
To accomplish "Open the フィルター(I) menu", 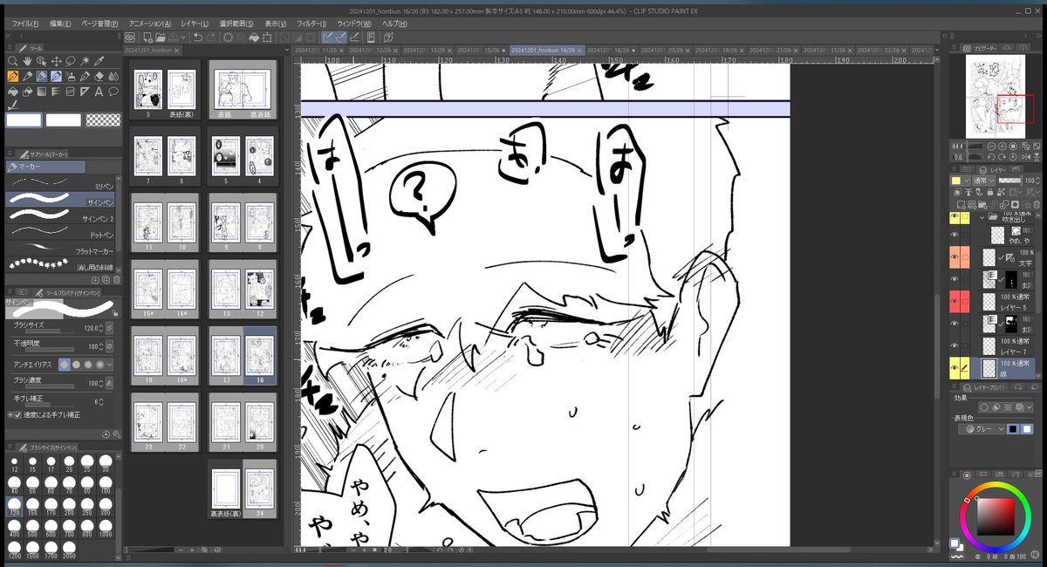I will [x=312, y=24].
